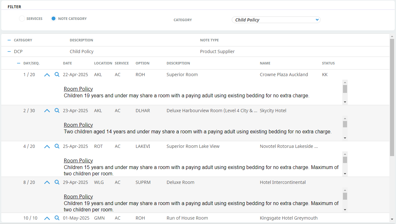Collapse note for 22-Apr-2025 row using chevron
Viewport: 396px width, 224px height.
[47, 75]
